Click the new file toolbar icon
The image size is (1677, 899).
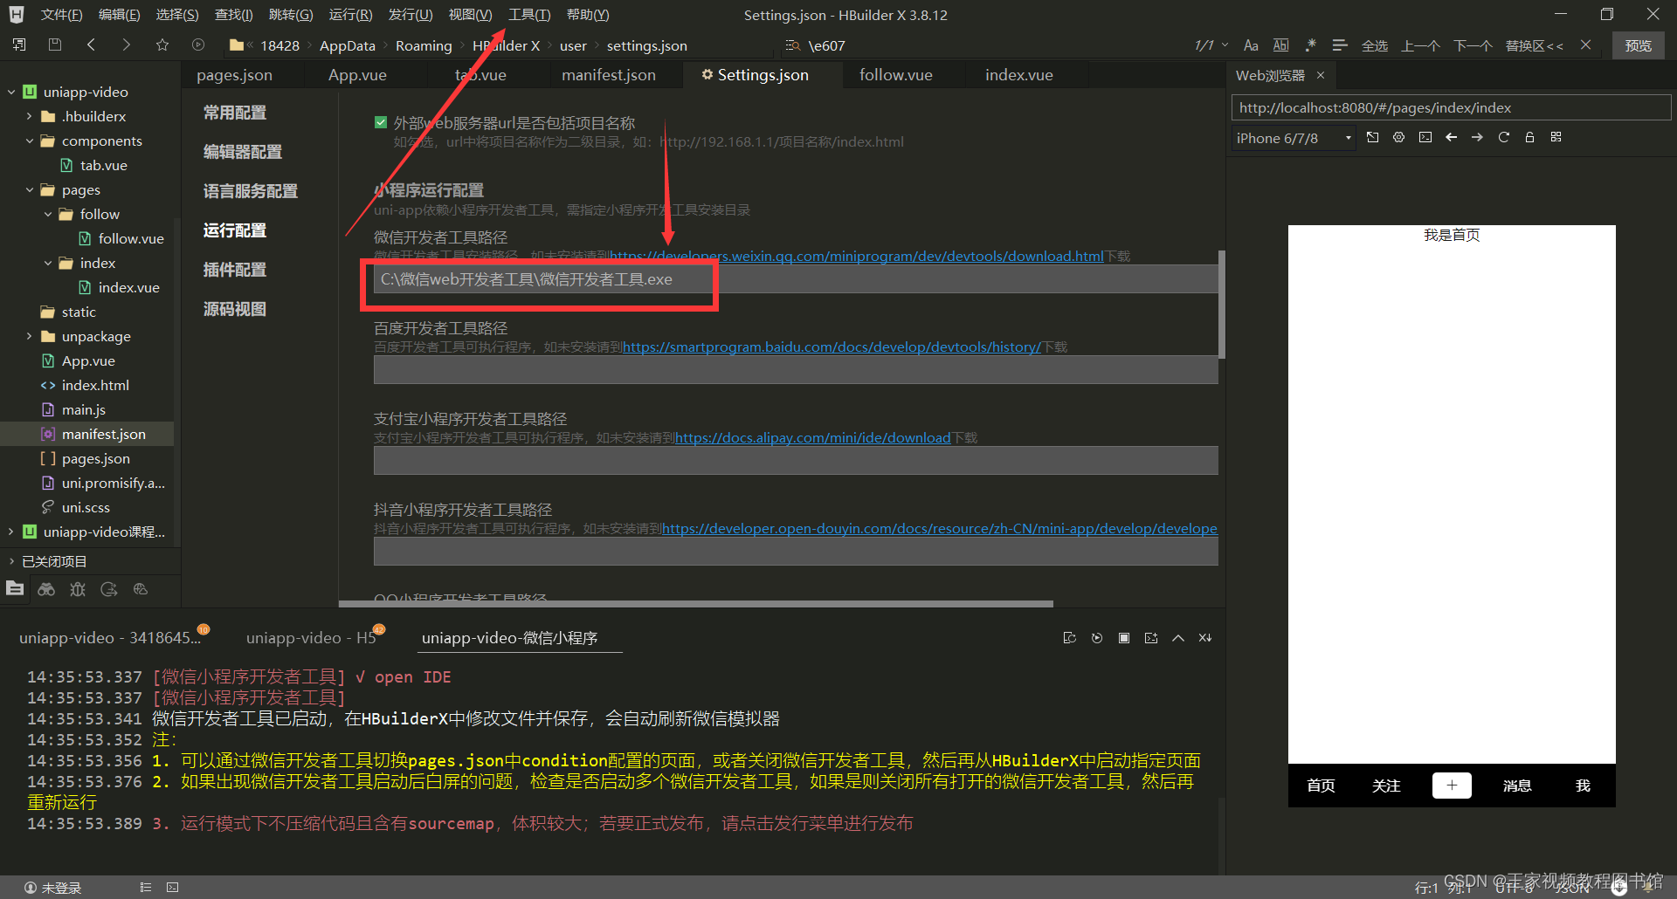pos(19,45)
